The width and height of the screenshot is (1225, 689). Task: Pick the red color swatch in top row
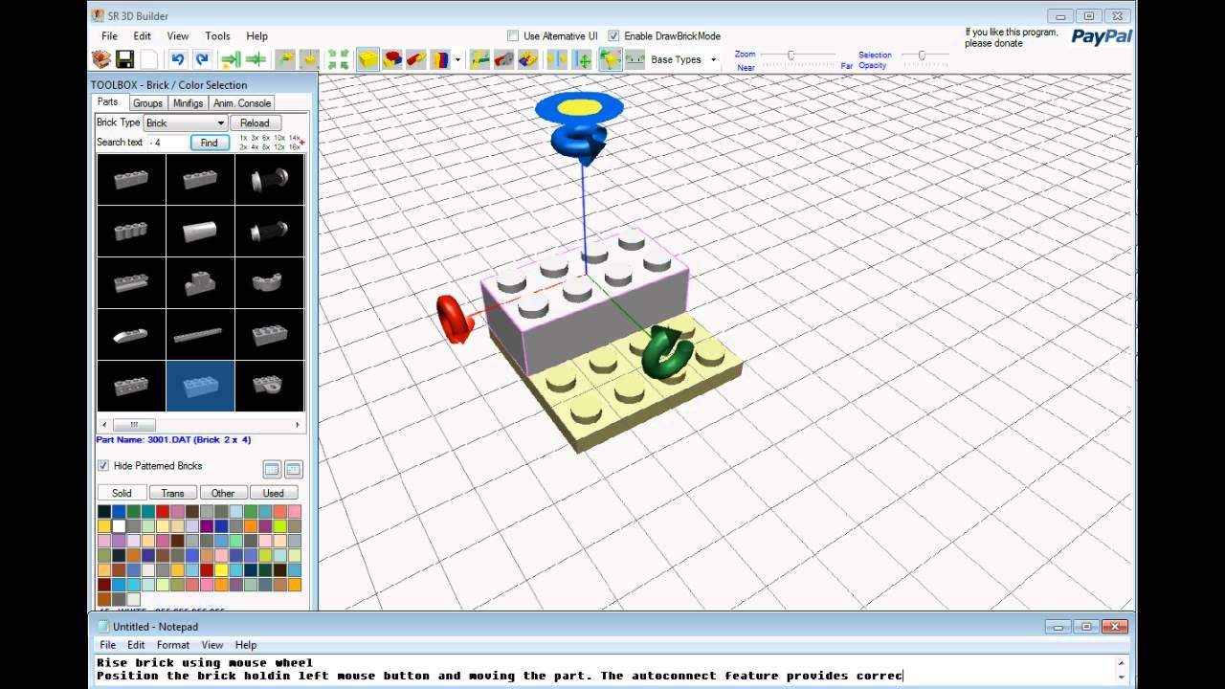pyautogui.click(x=163, y=512)
